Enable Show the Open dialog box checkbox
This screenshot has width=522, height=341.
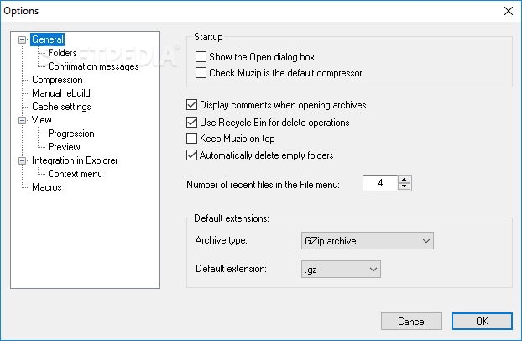pyautogui.click(x=201, y=57)
